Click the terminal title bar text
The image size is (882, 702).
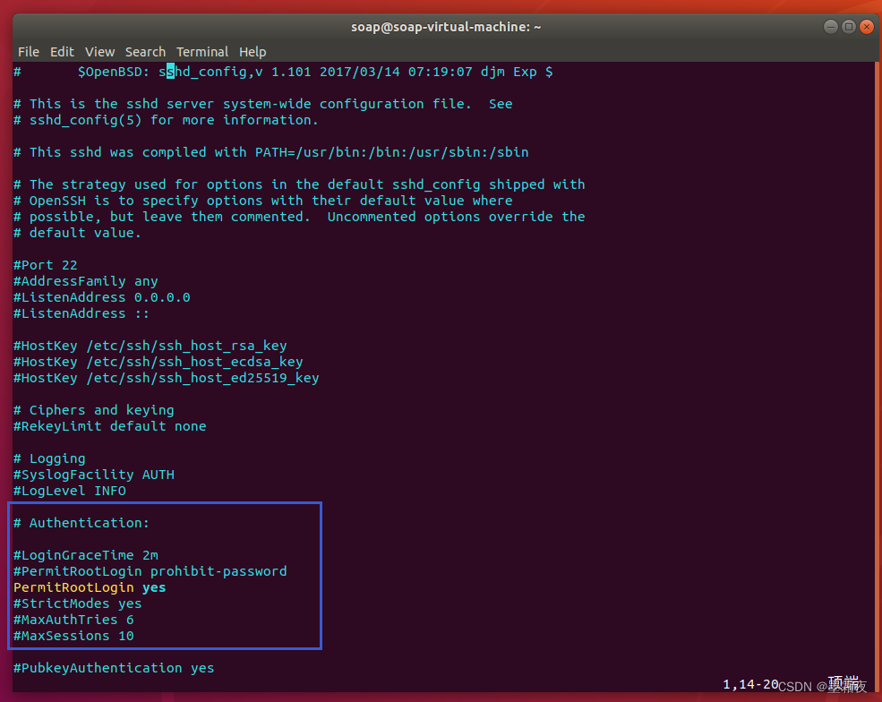pyautogui.click(x=446, y=26)
